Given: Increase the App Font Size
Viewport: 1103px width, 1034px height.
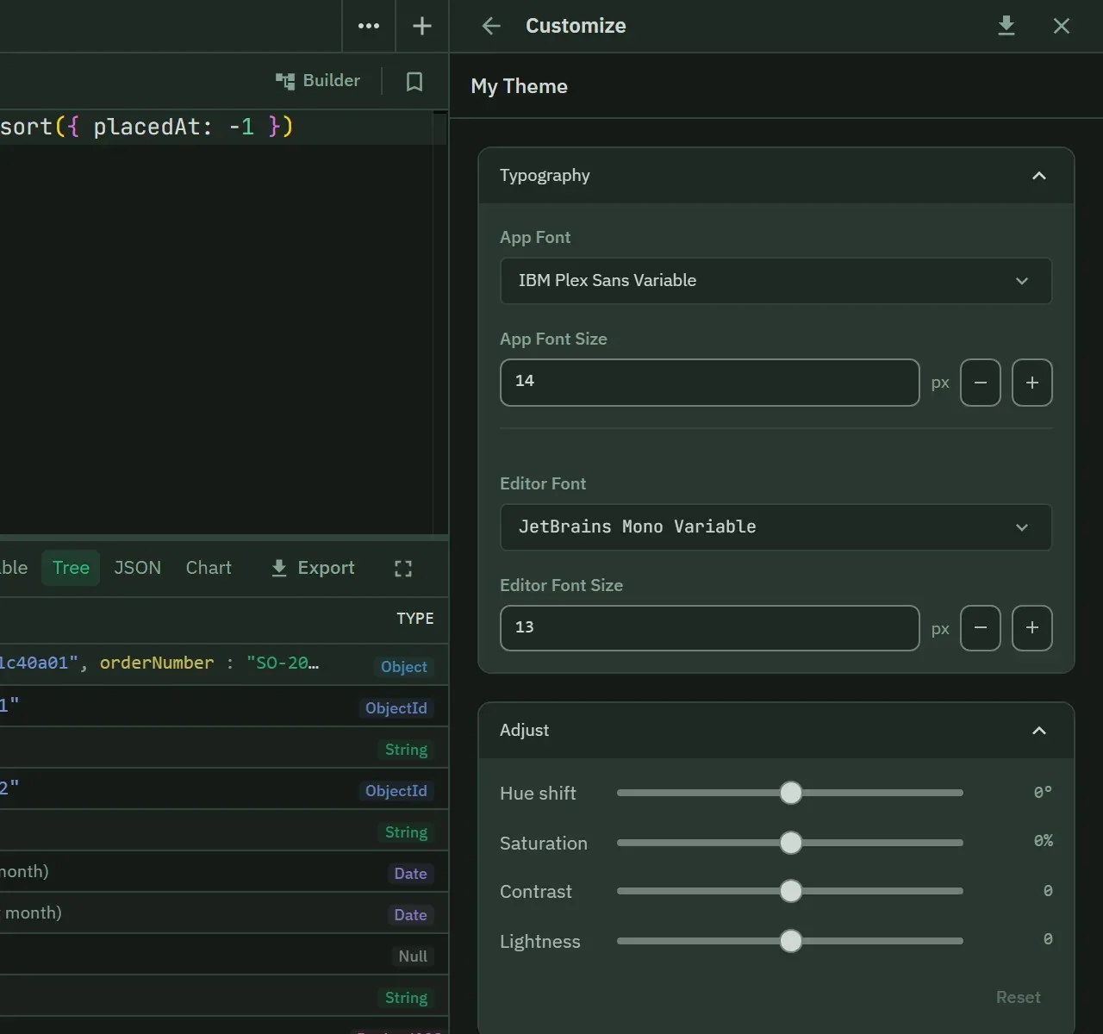Looking at the screenshot, I should tap(1032, 383).
